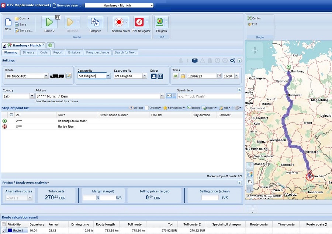Select stop 2 Munich Riem row
Image resolution: width=332 pixels, height=234 pixels.
pyautogui.click(x=122, y=127)
